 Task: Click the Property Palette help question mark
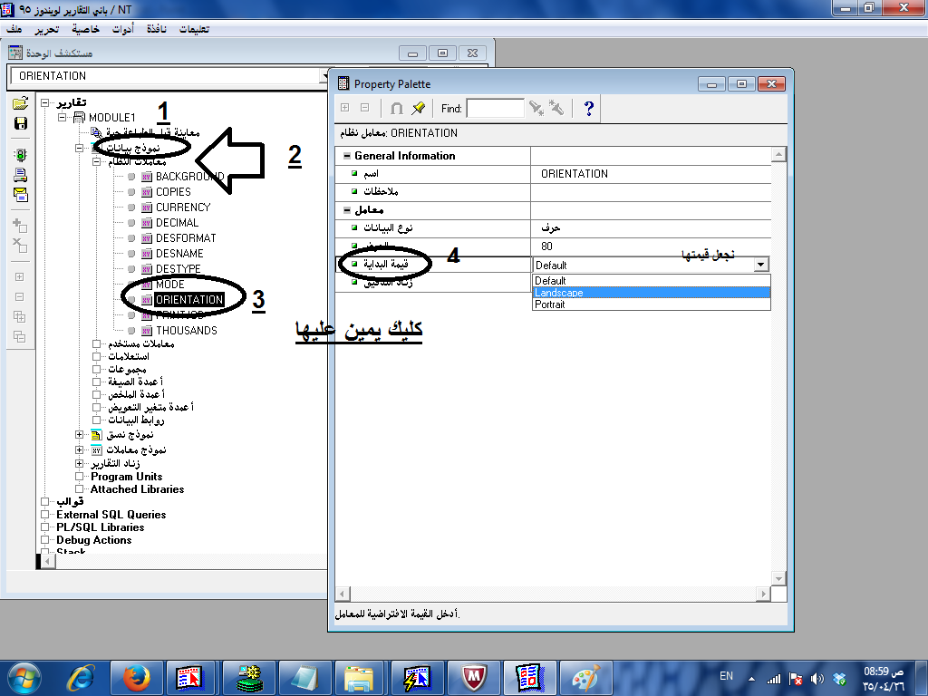589,109
